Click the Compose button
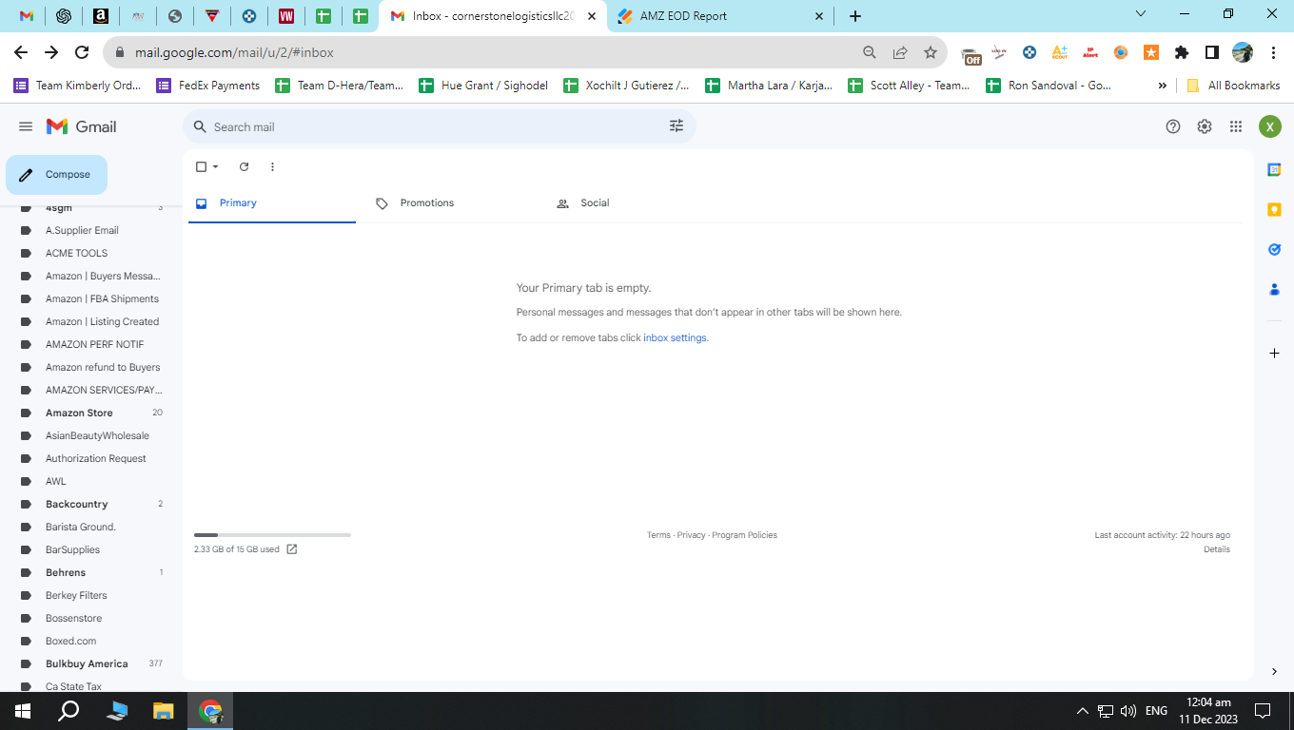The height and width of the screenshot is (730, 1294). click(x=56, y=175)
